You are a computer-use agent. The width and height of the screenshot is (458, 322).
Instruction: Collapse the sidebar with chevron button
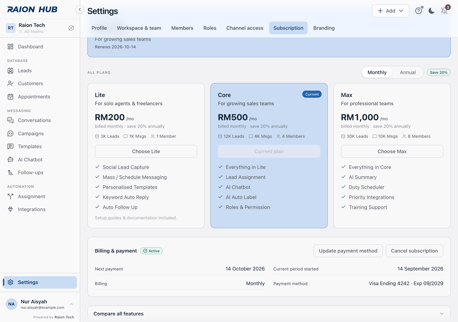(80, 9)
